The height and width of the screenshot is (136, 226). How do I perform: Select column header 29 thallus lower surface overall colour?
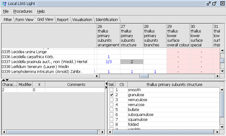pyautogui.click(x=178, y=36)
